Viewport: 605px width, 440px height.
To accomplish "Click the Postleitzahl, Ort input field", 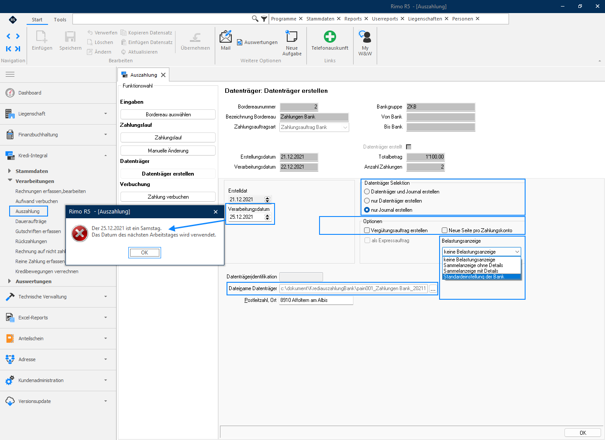I will coord(316,300).
